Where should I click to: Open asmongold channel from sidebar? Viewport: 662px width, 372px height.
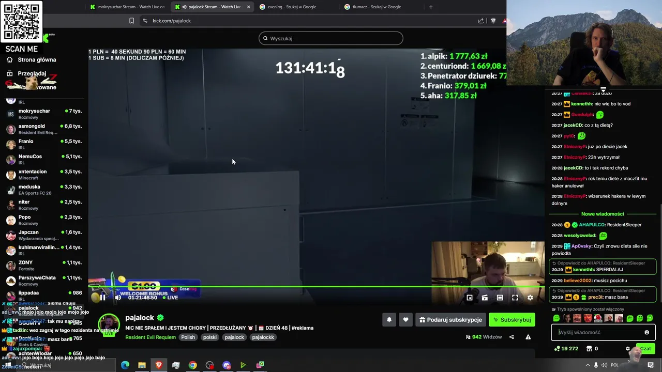coord(44,129)
